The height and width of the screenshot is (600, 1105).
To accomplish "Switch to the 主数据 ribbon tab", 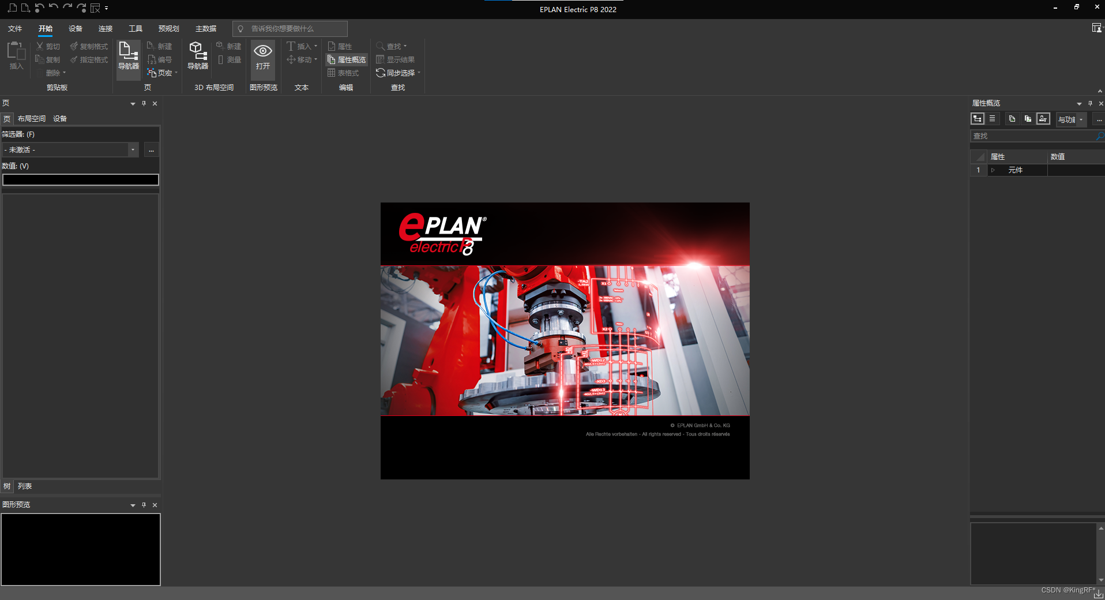I will tap(205, 28).
